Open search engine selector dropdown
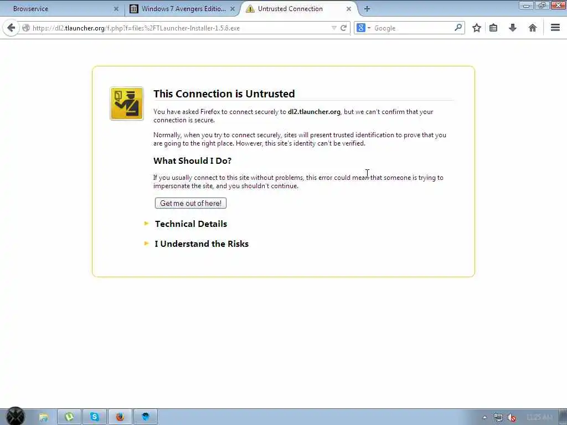The width and height of the screenshot is (567, 425). (363, 28)
